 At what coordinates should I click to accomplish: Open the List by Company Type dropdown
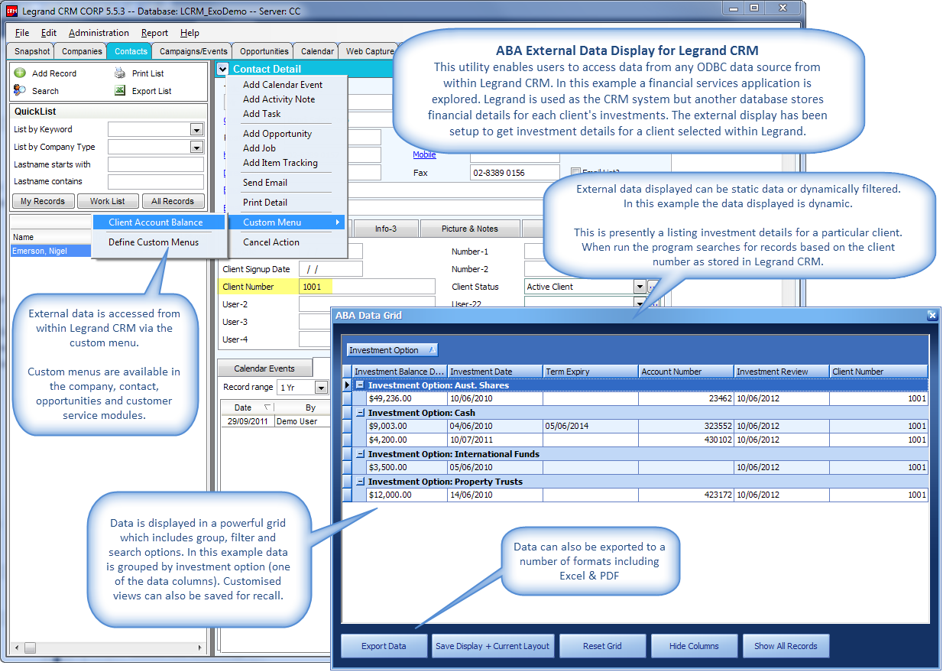point(196,148)
